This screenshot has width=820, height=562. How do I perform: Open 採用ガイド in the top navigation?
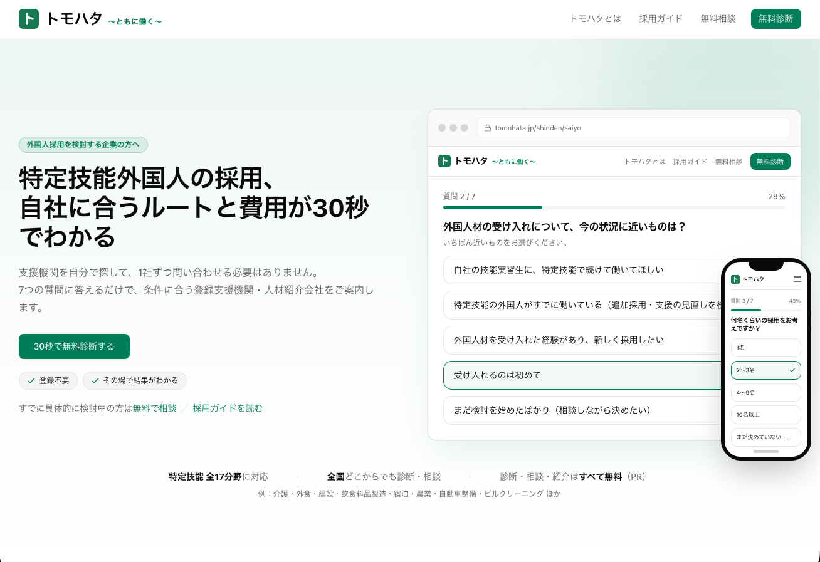point(661,19)
